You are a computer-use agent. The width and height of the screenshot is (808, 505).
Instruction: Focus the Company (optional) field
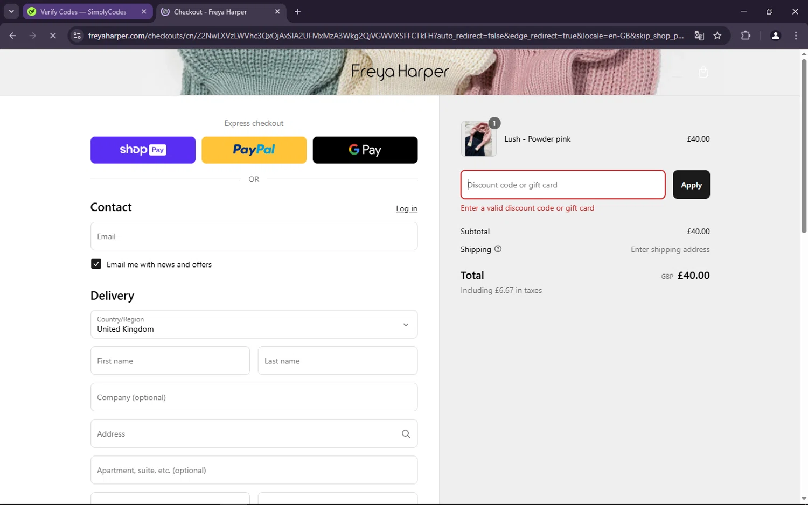[254, 397]
